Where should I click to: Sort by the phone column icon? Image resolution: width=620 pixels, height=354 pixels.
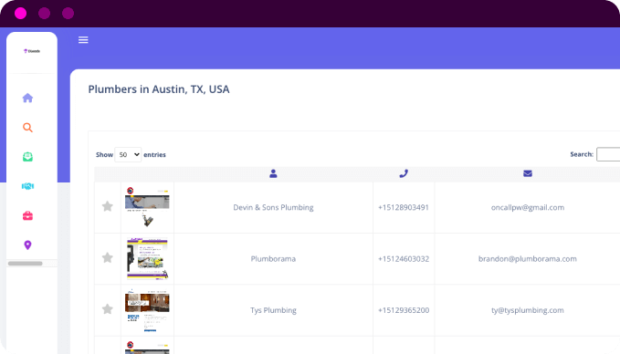(x=404, y=173)
